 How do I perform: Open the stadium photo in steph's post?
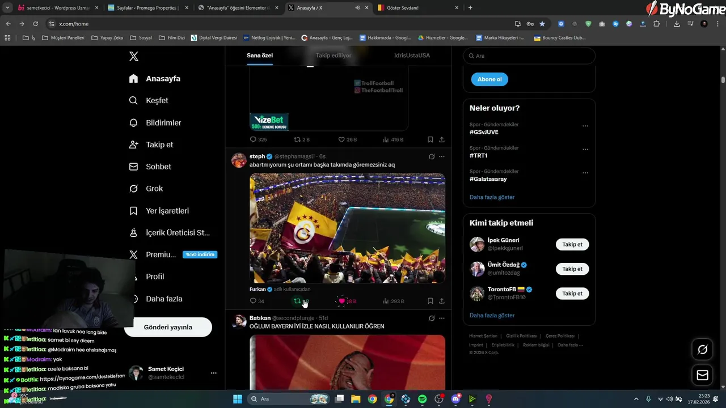(x=348, y=228)
